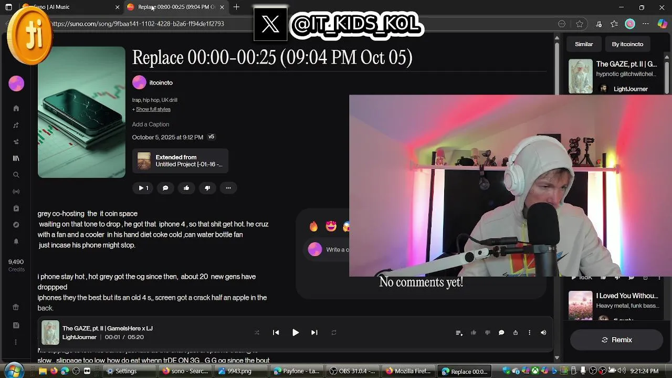This screenshot has height=378, width=672.
Task: Play the current track in player bar
Action: [x=295, y=332]
